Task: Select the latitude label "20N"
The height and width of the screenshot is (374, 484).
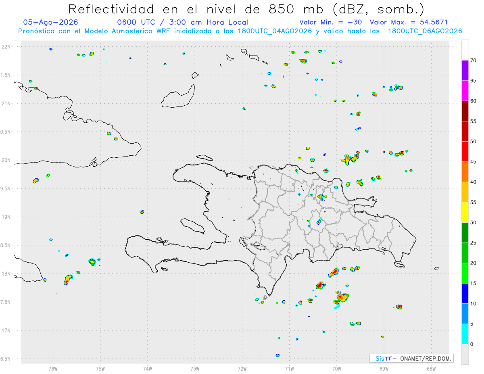Action: (x=6, y=160)
